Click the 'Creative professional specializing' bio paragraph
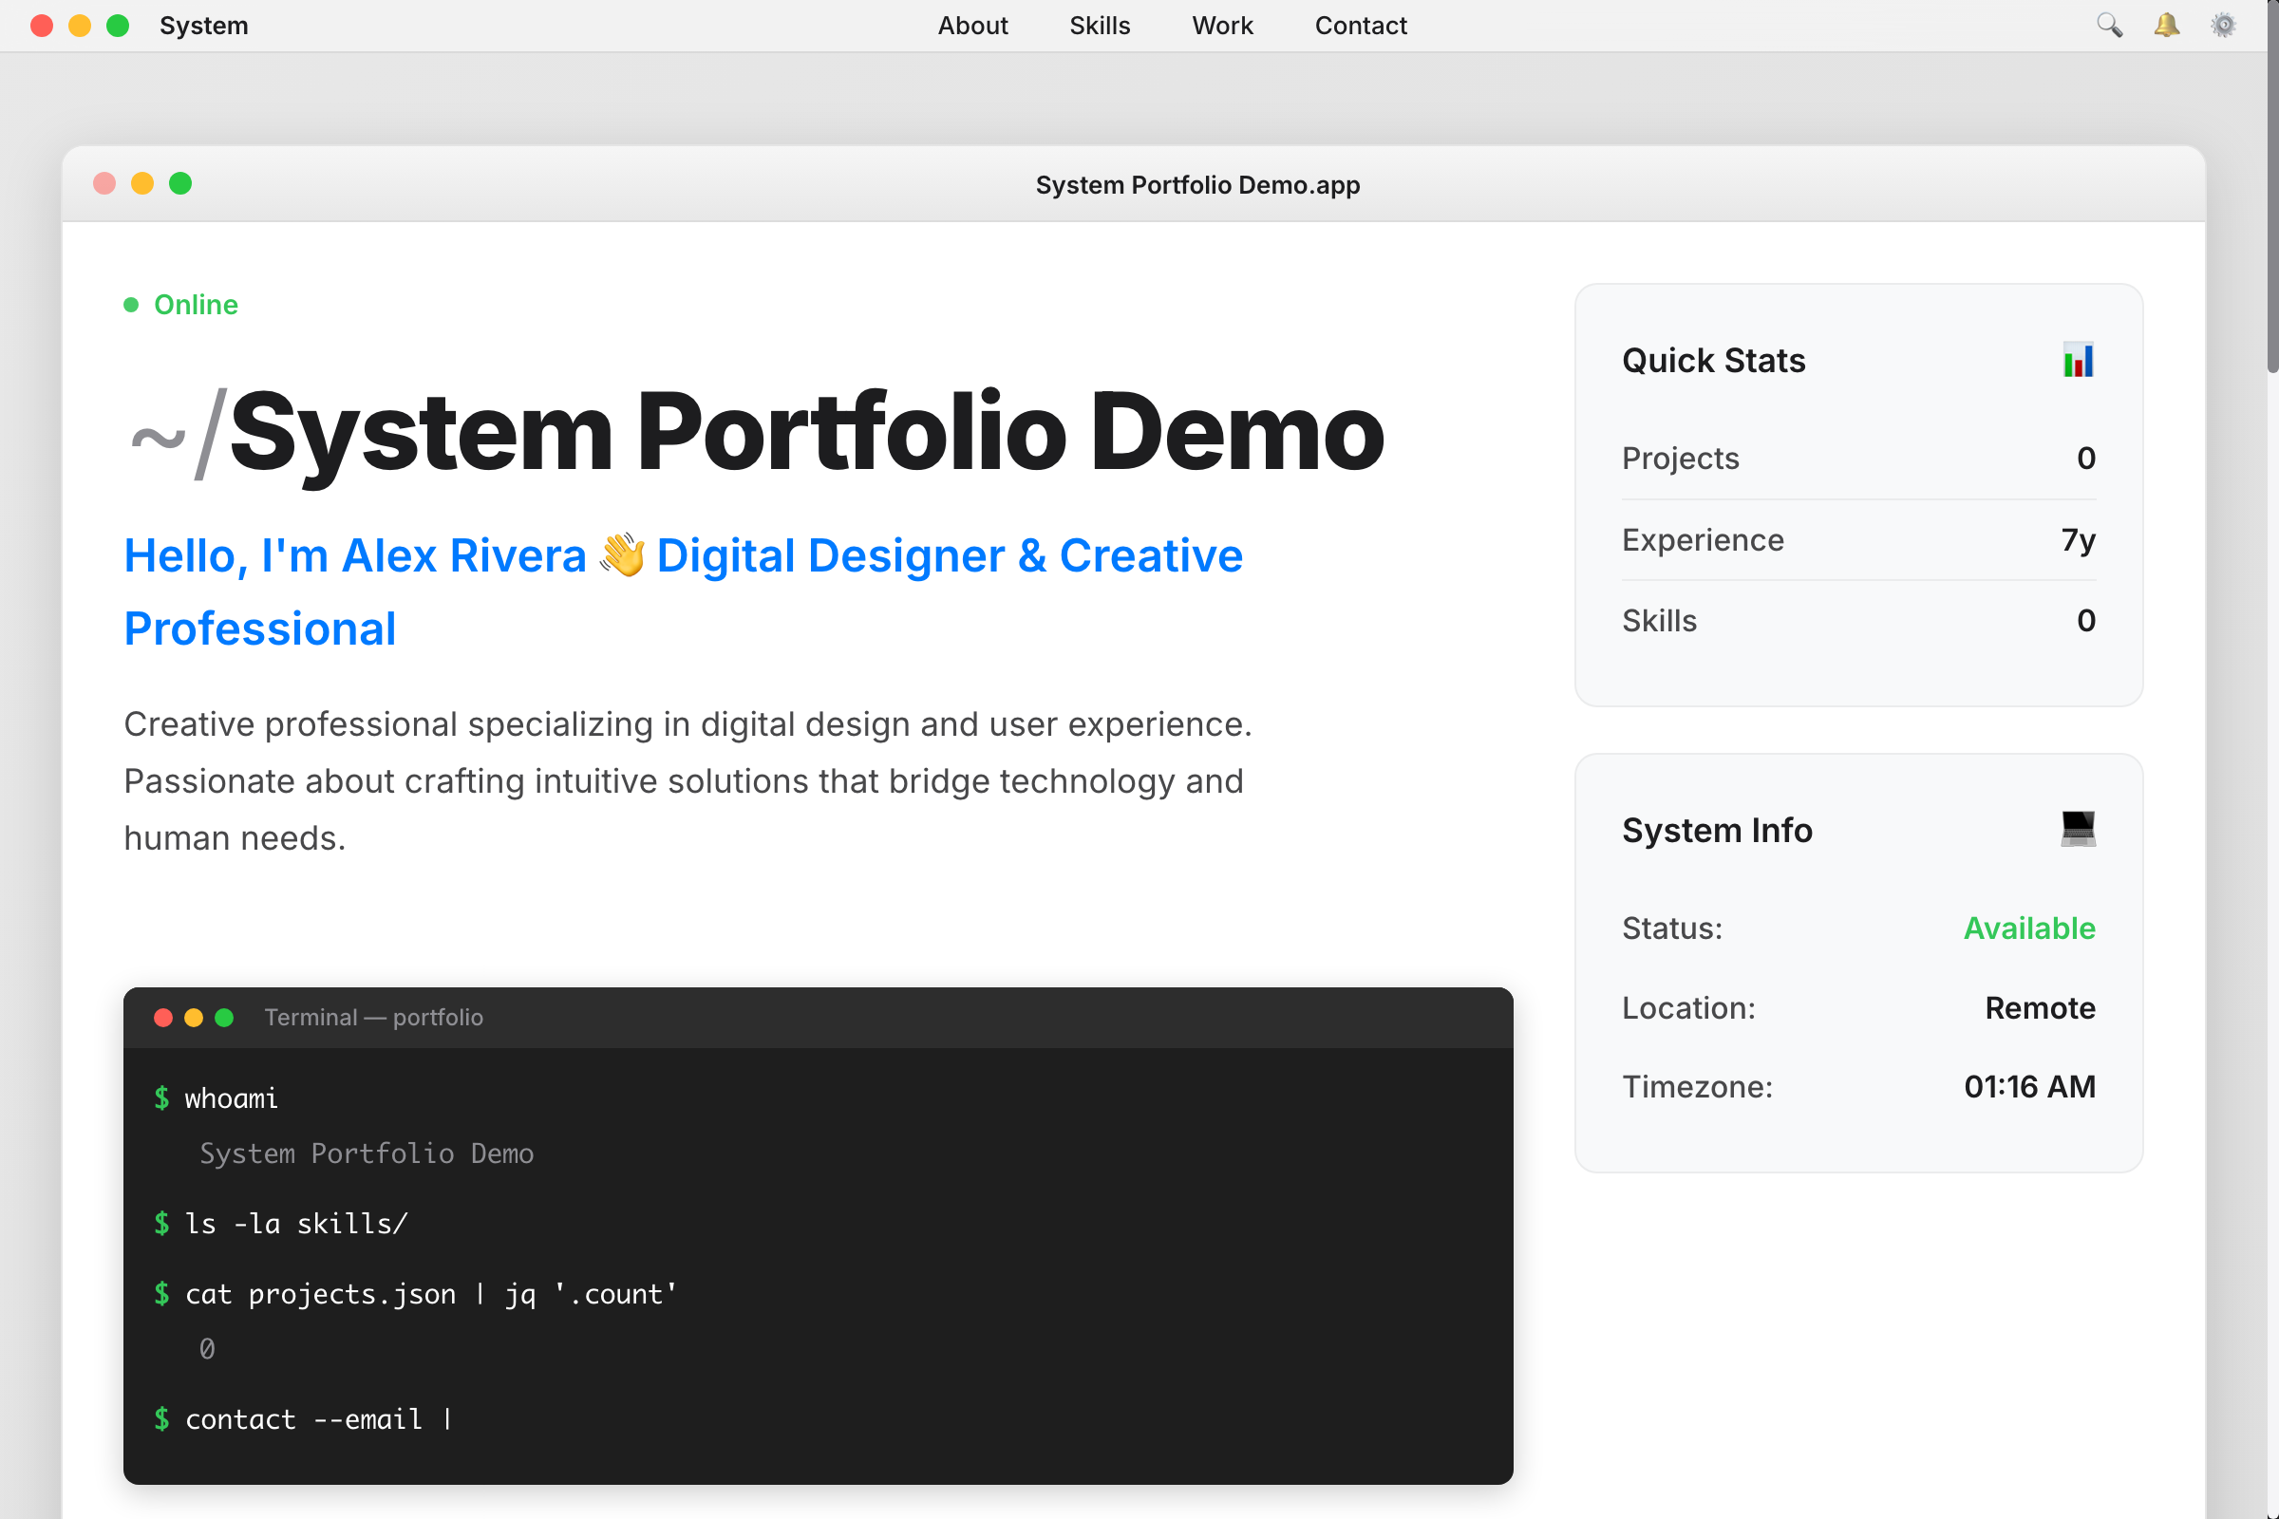This screenshot has width=2279, height=1519. click(x=687, y=780)
